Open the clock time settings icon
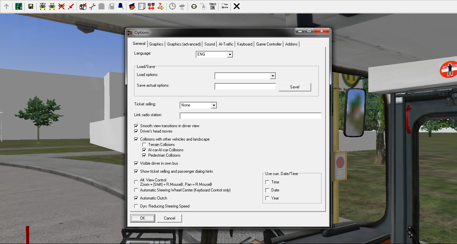Image resolution: width=457 pixels, height=244 pixels. coord(172,6)
